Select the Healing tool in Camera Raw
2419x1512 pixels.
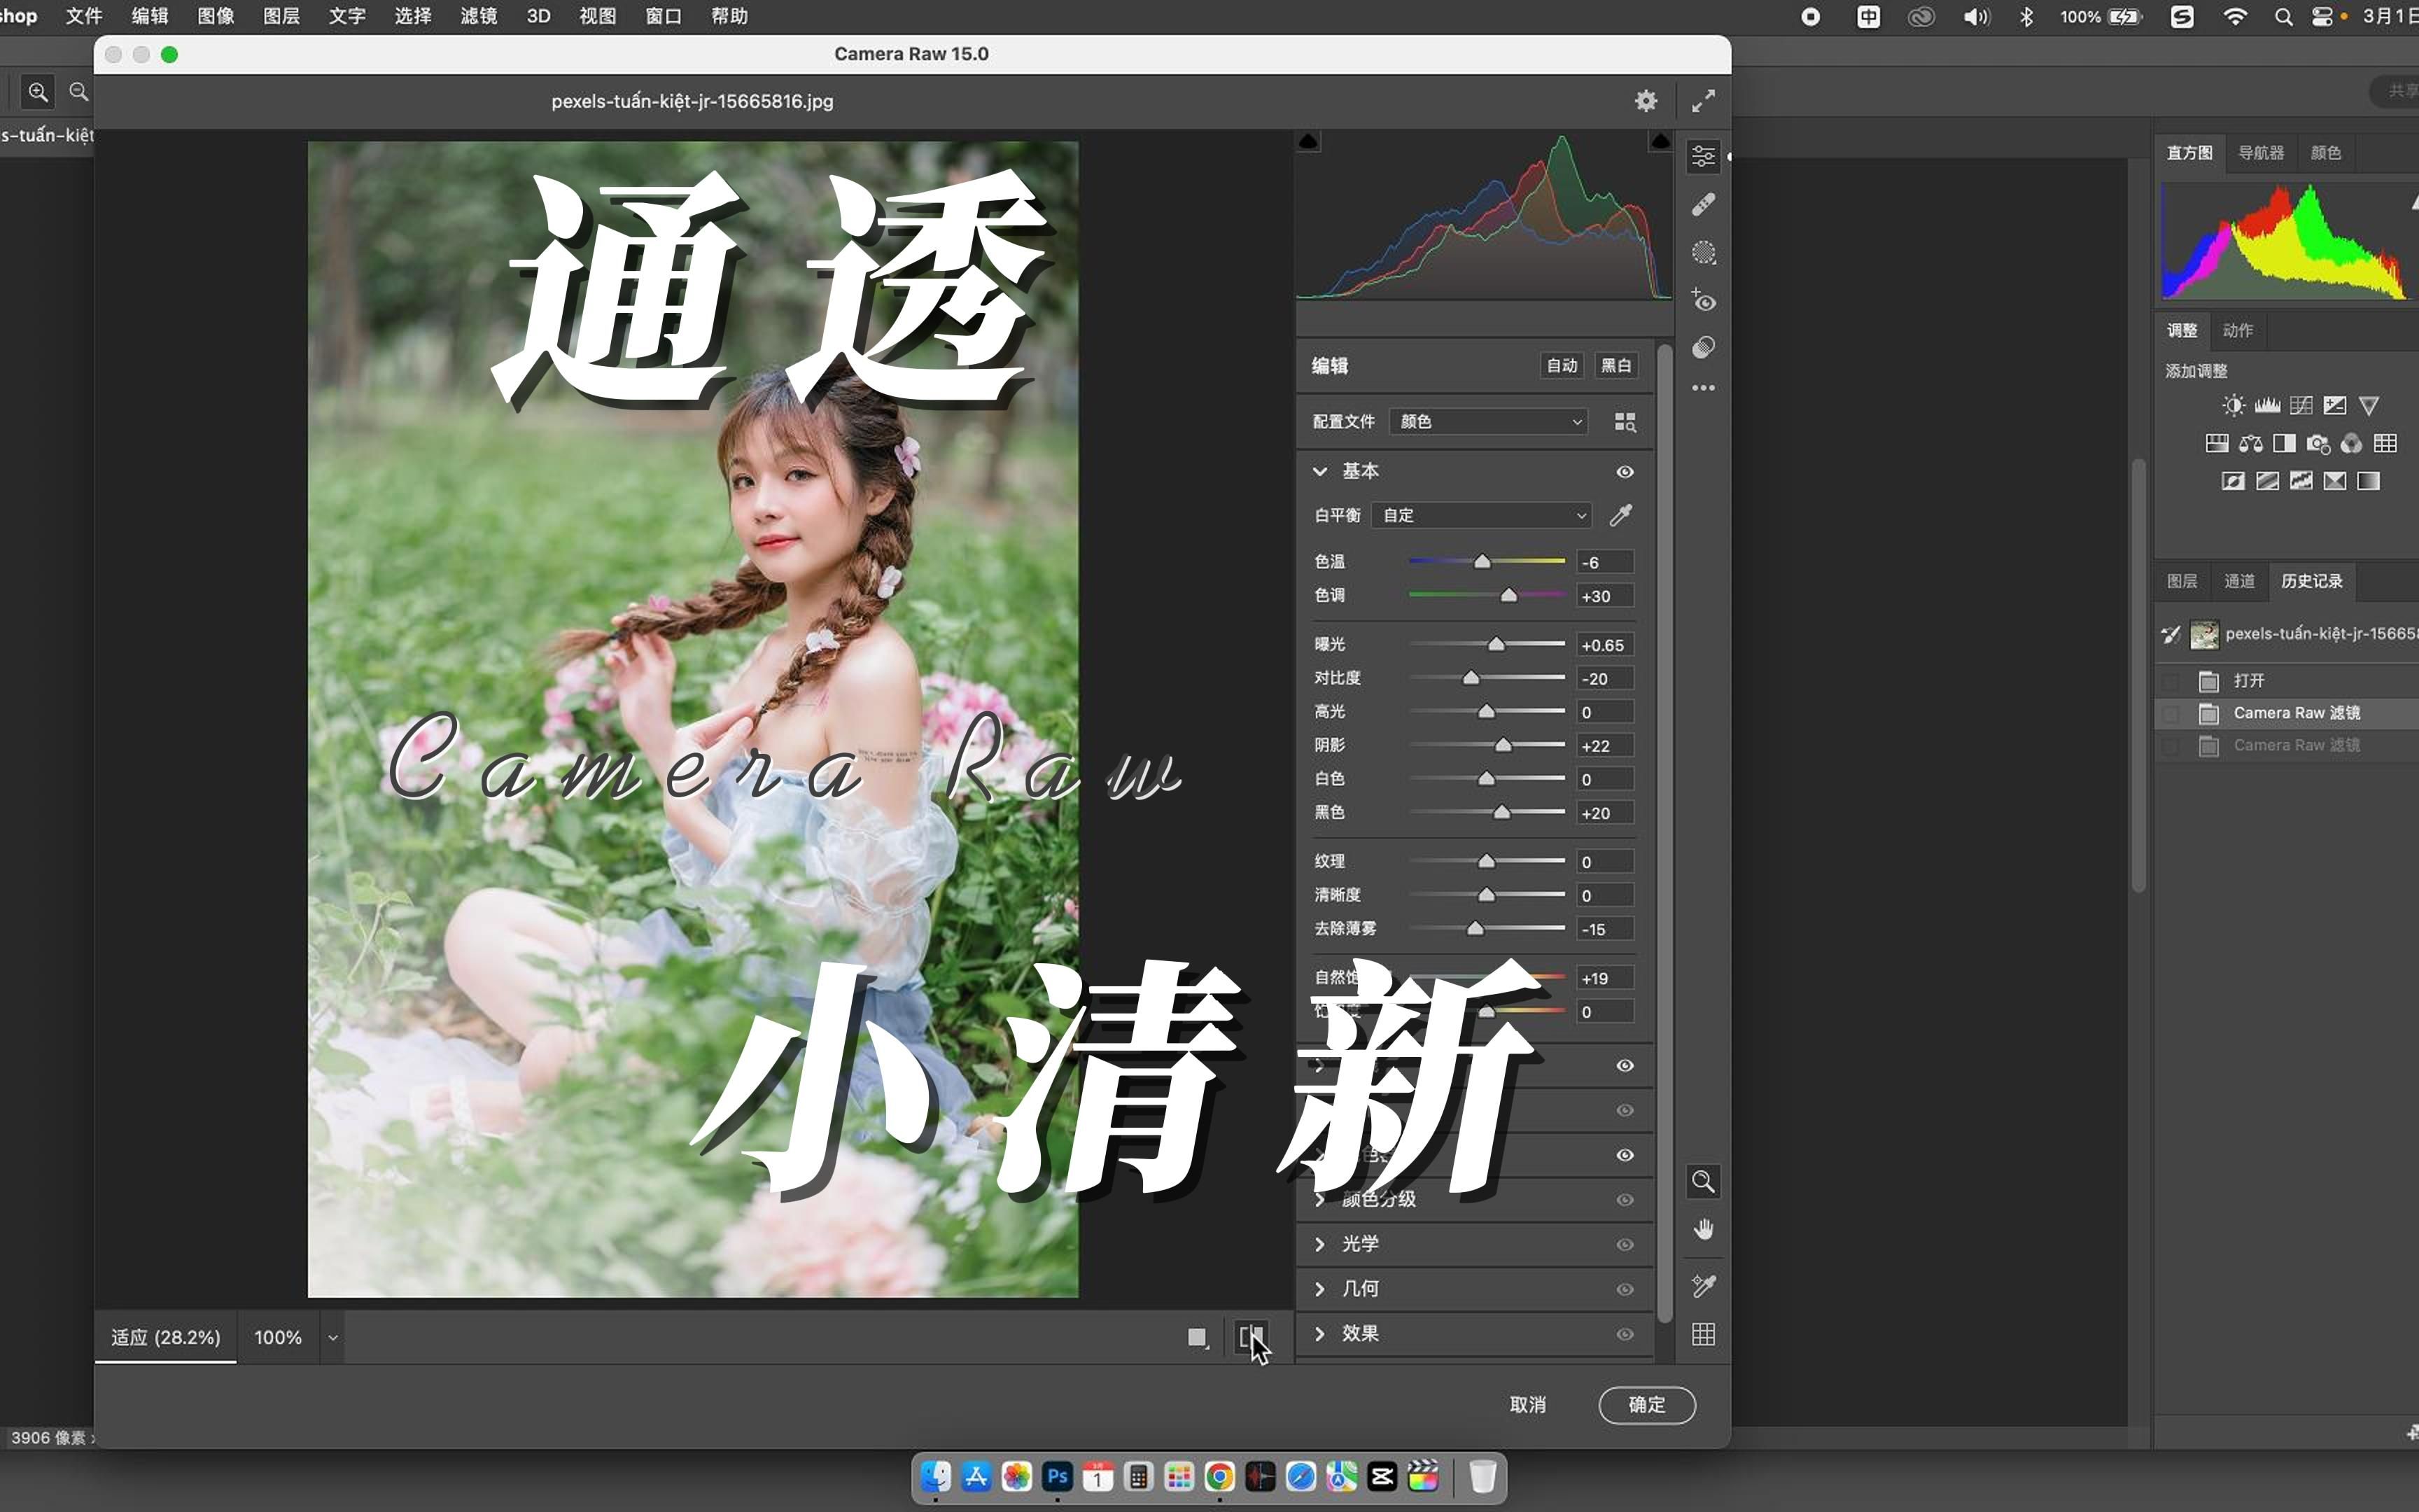point(1704,205)
